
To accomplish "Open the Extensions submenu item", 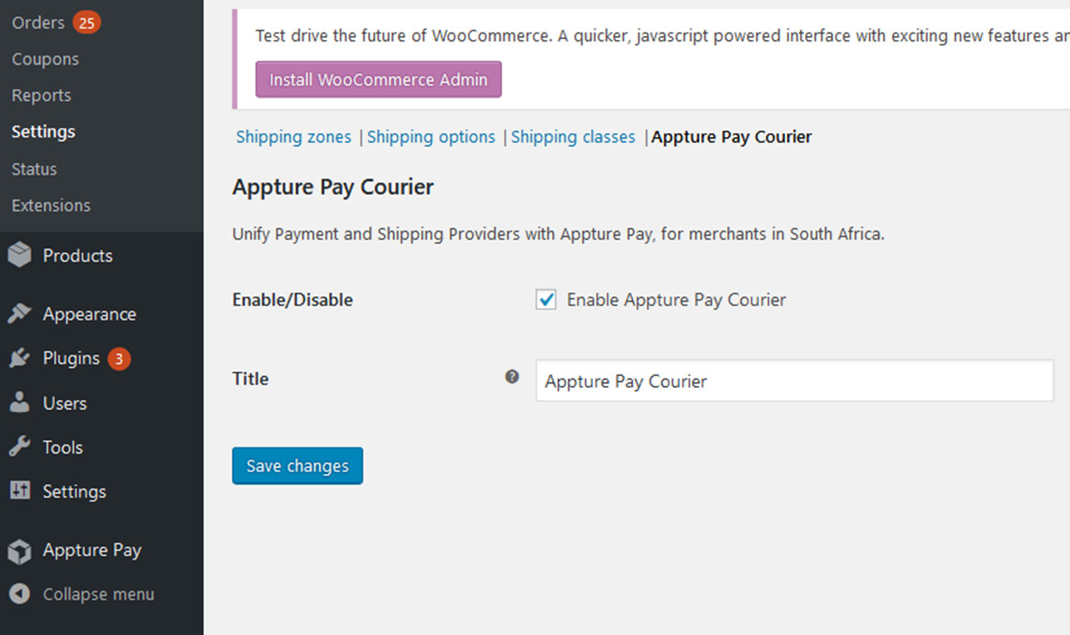I will [51, 205].
